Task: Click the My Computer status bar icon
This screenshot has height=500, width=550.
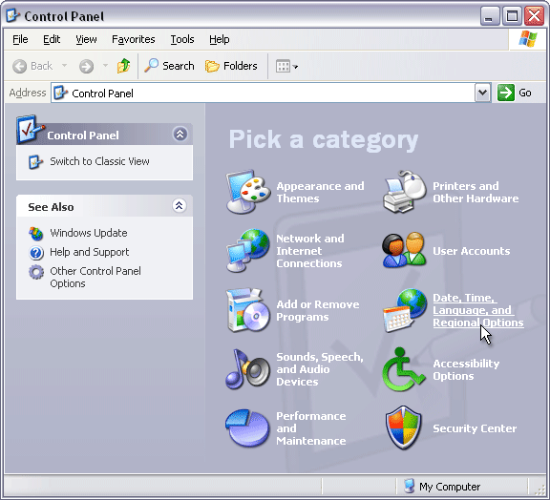Action: [409, 486]
